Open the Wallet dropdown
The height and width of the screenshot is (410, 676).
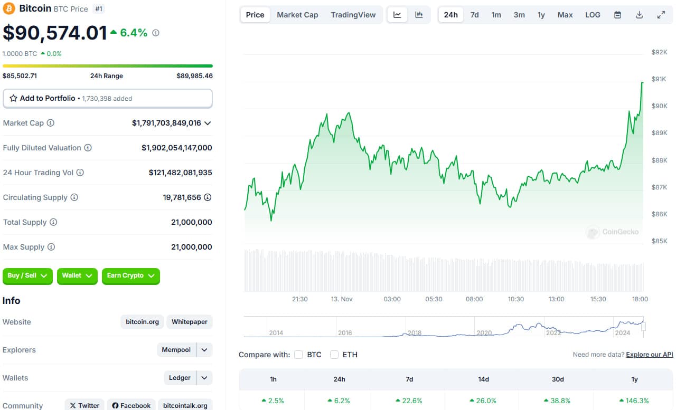[x=77, y=275]
